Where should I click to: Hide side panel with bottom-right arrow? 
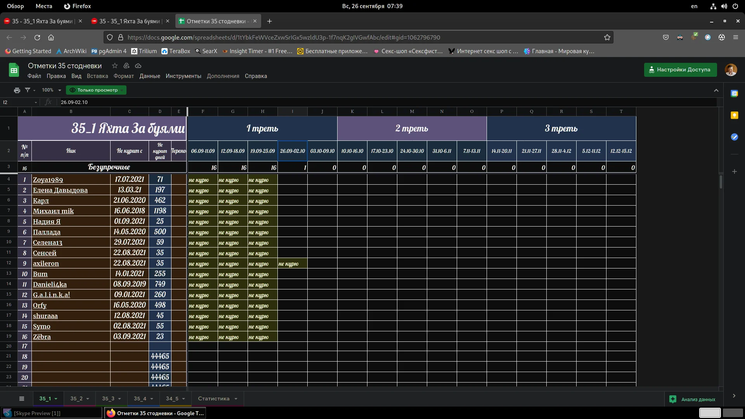pos(734,396)
